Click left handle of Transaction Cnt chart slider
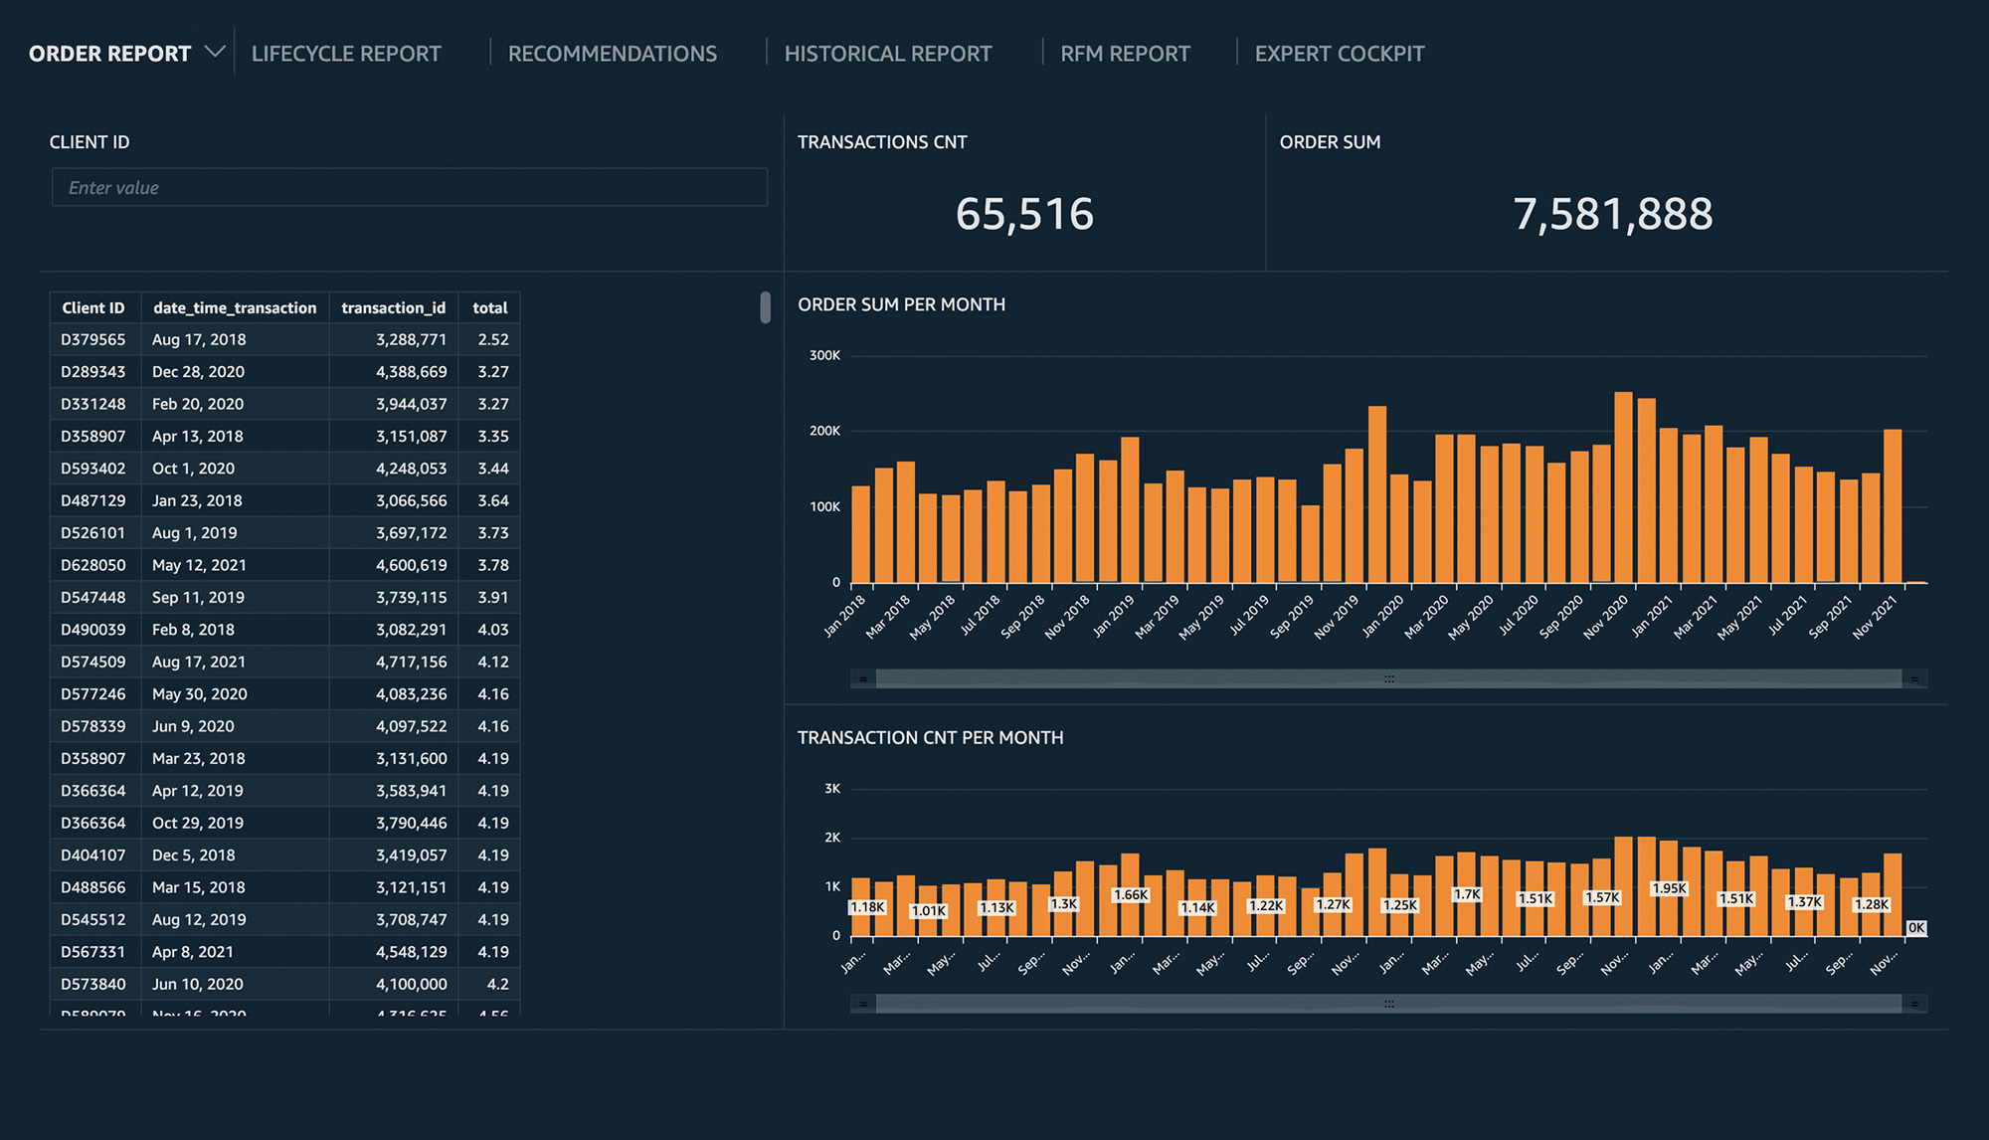This screenshot has height=1140, width=1989. tap(863, 1005)
